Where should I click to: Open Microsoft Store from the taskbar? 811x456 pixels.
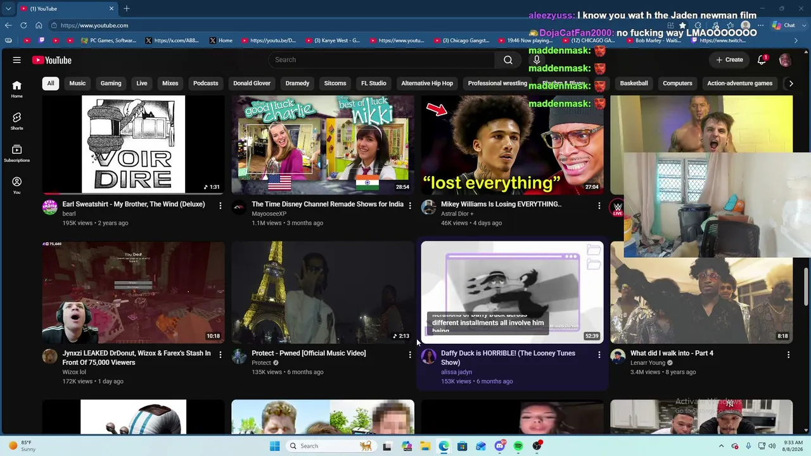click(463, 446)
